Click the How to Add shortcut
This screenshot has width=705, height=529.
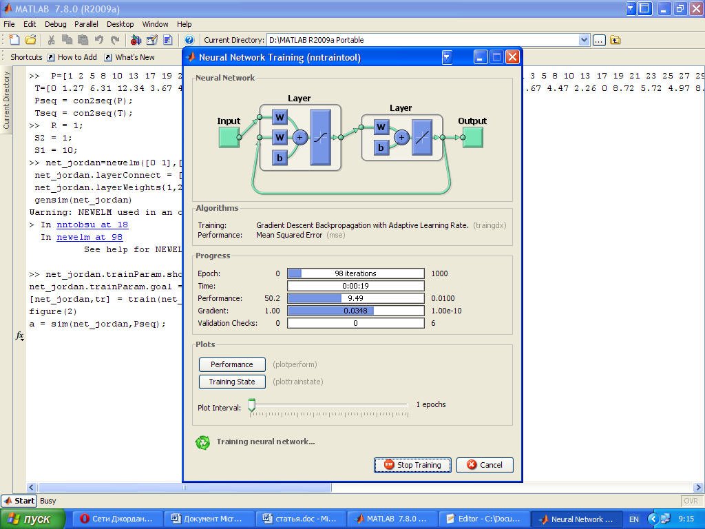(x=72, y=57)
